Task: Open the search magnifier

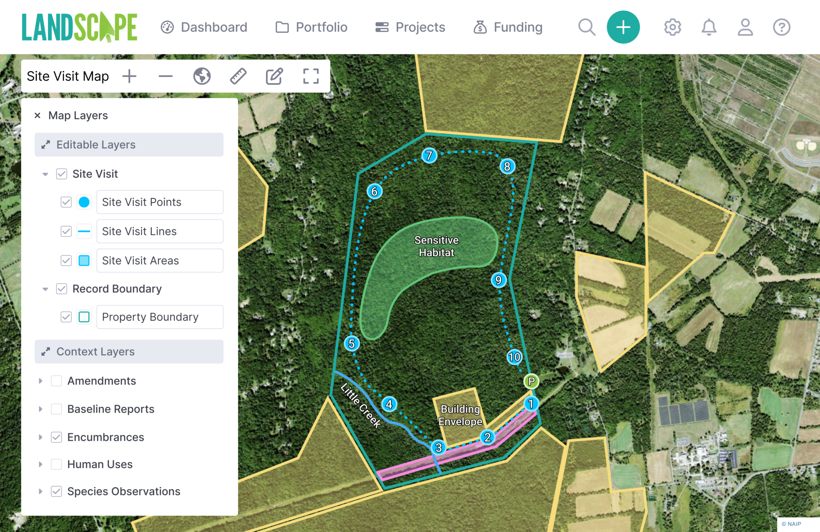Action: tap(587, 27)
